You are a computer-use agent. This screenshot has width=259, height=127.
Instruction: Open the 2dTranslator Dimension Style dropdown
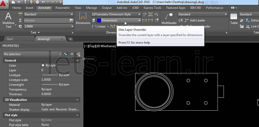tap(116, 14)
